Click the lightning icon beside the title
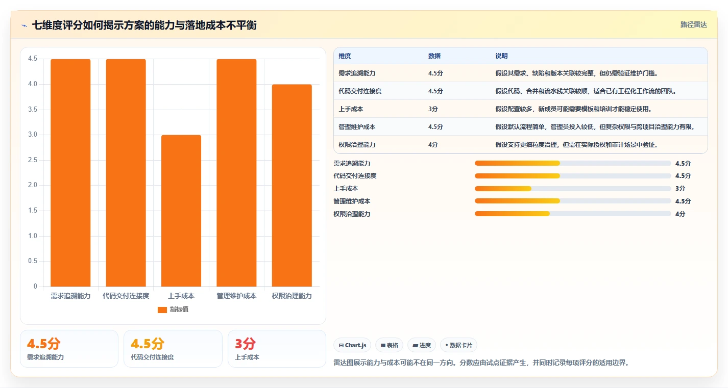The width and height of the screenshot is (728, 388). click(25, 25)
